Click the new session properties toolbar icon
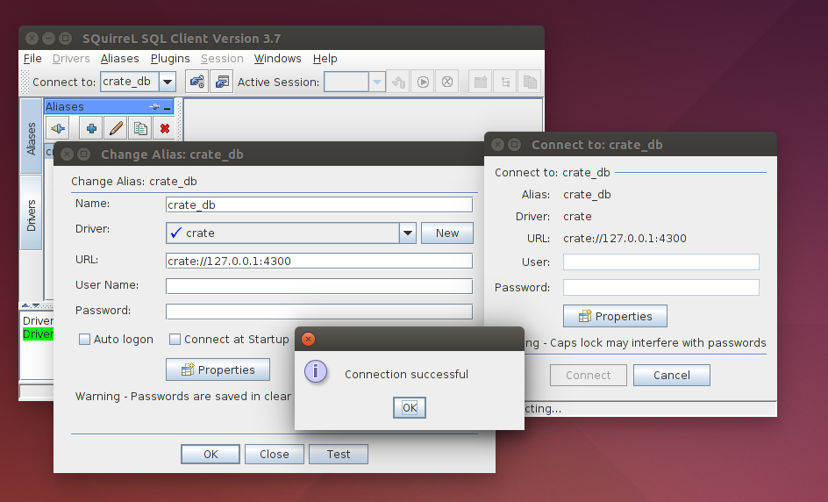Screen dimensions: 828x502 (x=222, y=82)
